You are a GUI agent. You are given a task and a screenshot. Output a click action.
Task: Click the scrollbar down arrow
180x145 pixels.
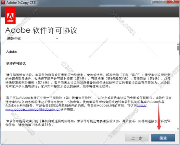coord(178,129)
